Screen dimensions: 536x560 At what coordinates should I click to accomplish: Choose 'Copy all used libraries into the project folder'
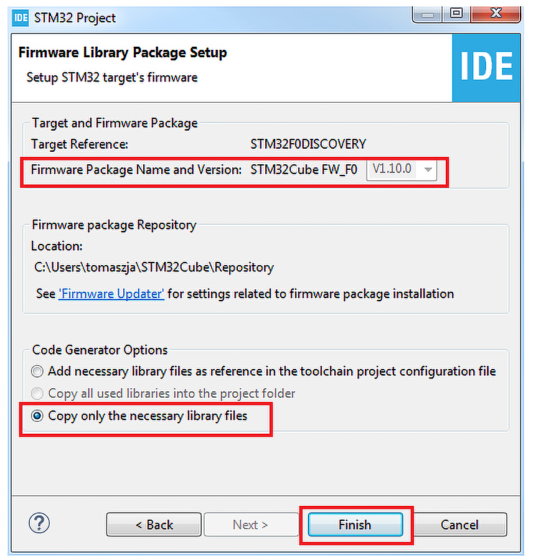point(38,393)
